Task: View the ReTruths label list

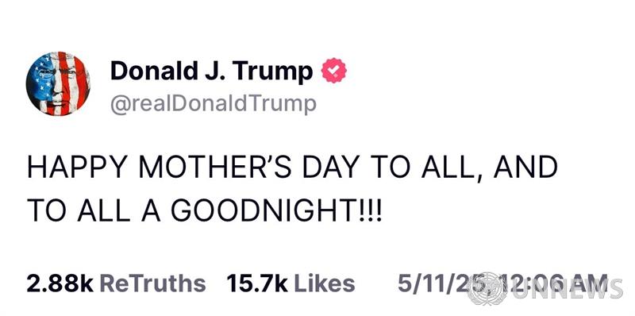Action: pos(152,283)
